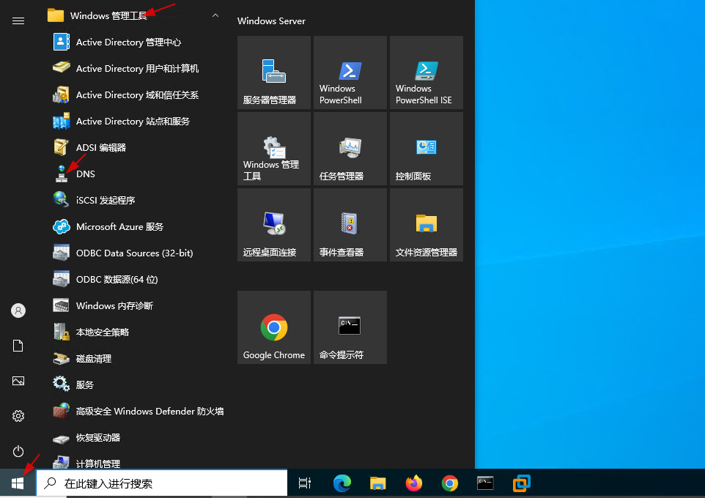Open Active Directory 用户和计算机
Screen dimensions: 705x498
pyautogui.click(x=137, y=69)
